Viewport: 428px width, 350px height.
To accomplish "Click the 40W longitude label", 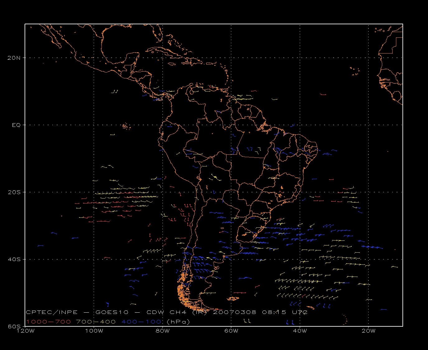I will [x=300, y=331].
